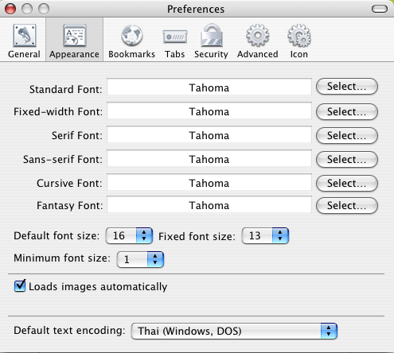Open the General preferences pane icon
This screenshot has width=394, height=353.
click(x=24, y=36)
